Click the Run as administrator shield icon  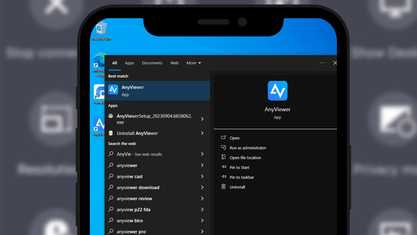tap(223, 147)
